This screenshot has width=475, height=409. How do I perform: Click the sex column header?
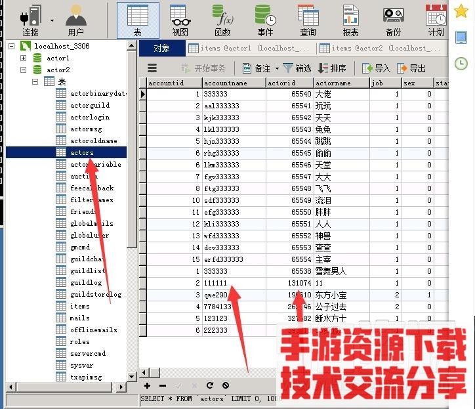(417, 83)
